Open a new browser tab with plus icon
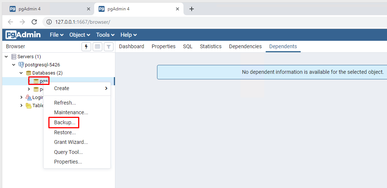 pyautogui.click(x=192, y=9)
